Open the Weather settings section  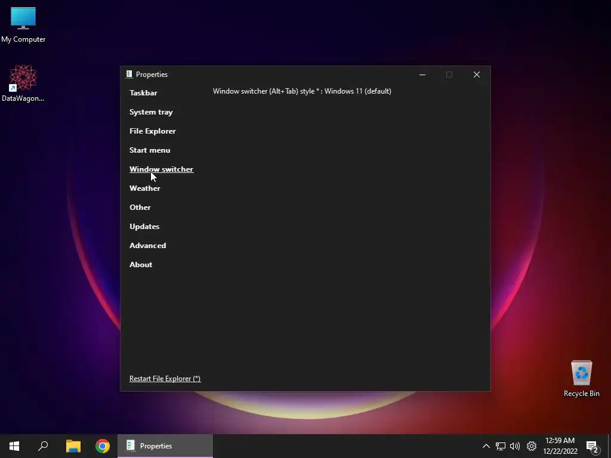(145, 188)
